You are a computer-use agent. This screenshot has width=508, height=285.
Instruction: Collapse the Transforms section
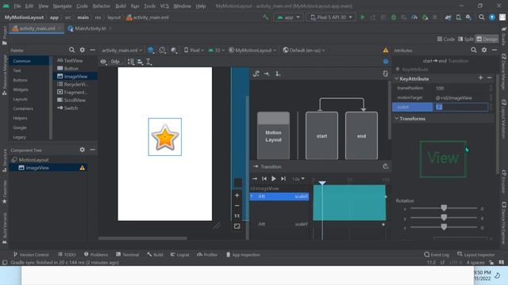point(397,119)
